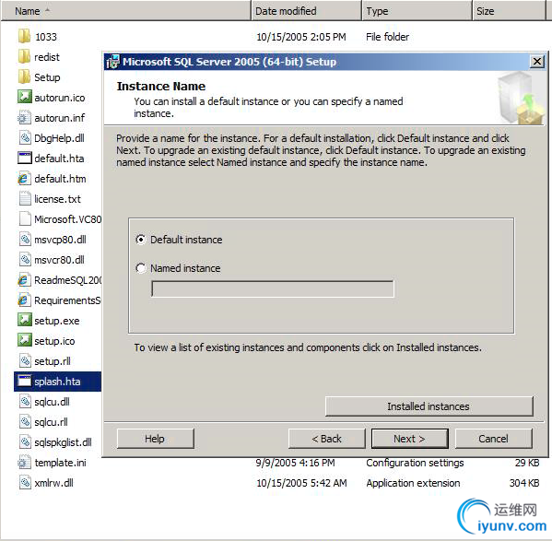Select the splash.hta file icon
This screenshot has width=552, height=541.
(24, 382)
